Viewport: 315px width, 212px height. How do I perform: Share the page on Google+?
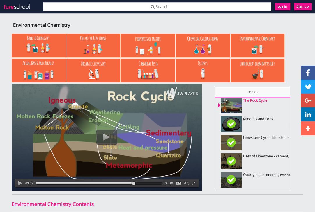pos(308,100)
